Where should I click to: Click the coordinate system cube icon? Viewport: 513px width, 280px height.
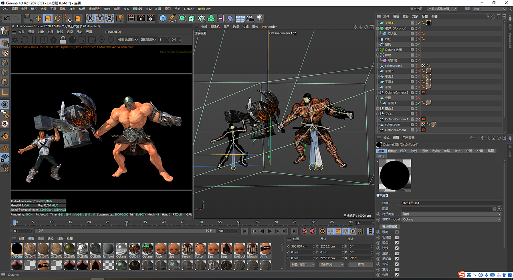[x=119, y=18]
